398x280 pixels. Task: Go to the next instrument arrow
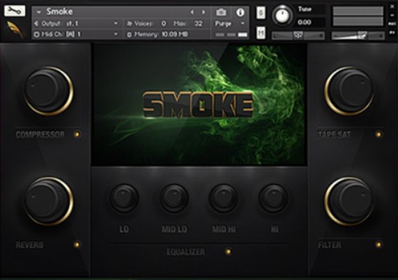point(203,12)
